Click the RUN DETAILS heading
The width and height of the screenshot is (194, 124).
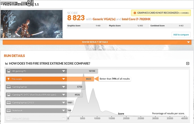click(14, 56)
